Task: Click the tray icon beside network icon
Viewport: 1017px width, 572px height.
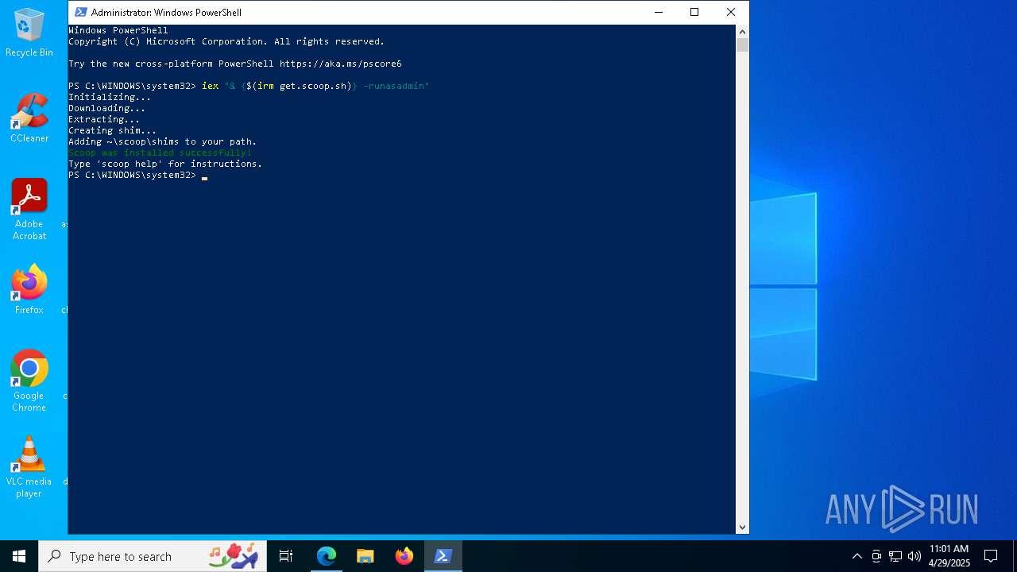Action: click(876, 556)
